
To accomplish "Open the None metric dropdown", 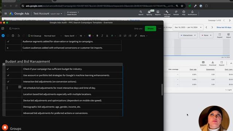I will tap(206, 35).
